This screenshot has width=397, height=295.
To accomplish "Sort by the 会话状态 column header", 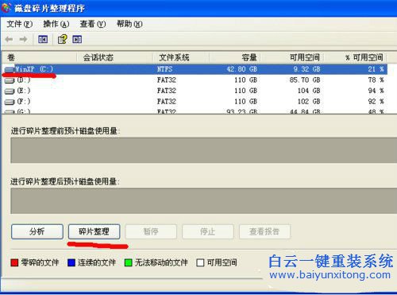I will click(x=115, y=57).
